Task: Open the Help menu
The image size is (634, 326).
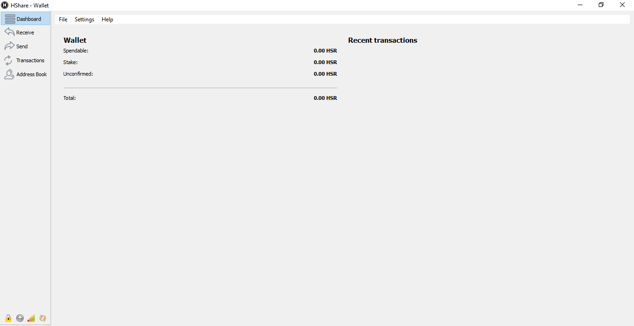Action: click(x=107, y=20)
